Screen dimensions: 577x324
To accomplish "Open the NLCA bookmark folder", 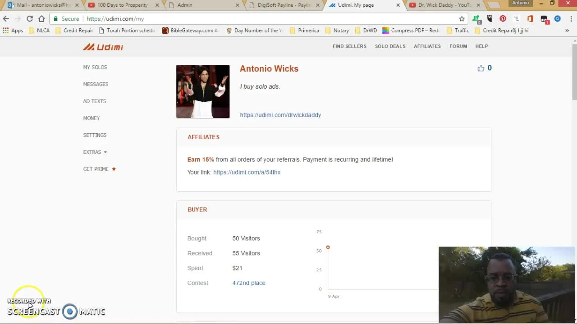I will [39, 31].
